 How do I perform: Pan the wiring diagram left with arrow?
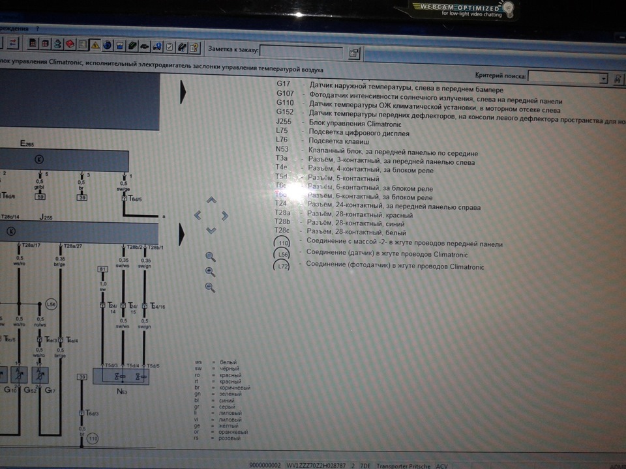click(197, 216)
